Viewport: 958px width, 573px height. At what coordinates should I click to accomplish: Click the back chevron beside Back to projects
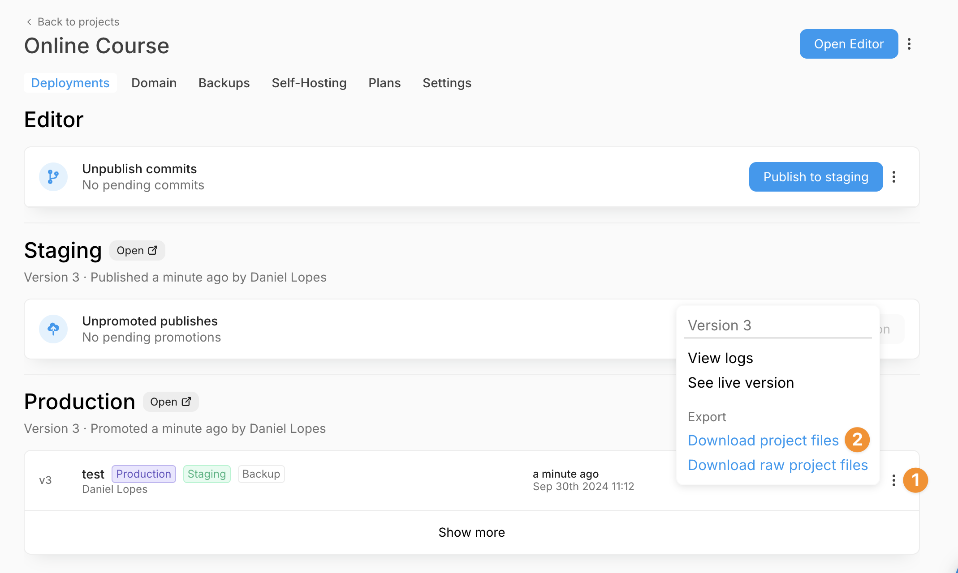click(28, 21)
